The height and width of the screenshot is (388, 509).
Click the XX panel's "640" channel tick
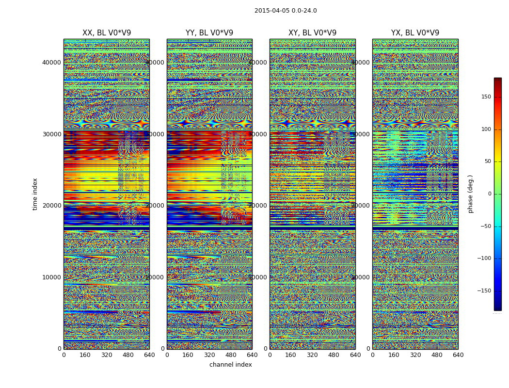[x=149, y=355]
